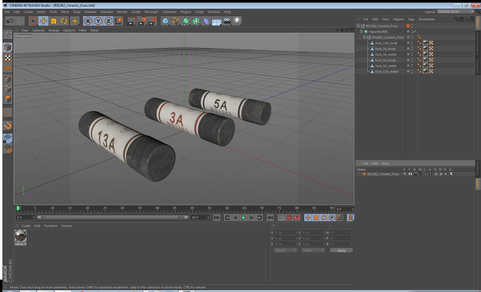Collapse the top BS1362_Ceramic_Fuse tree node
Image resolution: width=481 pixels, height=292 pixels.
[358, 26]
